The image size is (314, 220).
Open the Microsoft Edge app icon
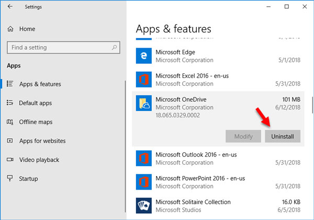tap(144, 56)
